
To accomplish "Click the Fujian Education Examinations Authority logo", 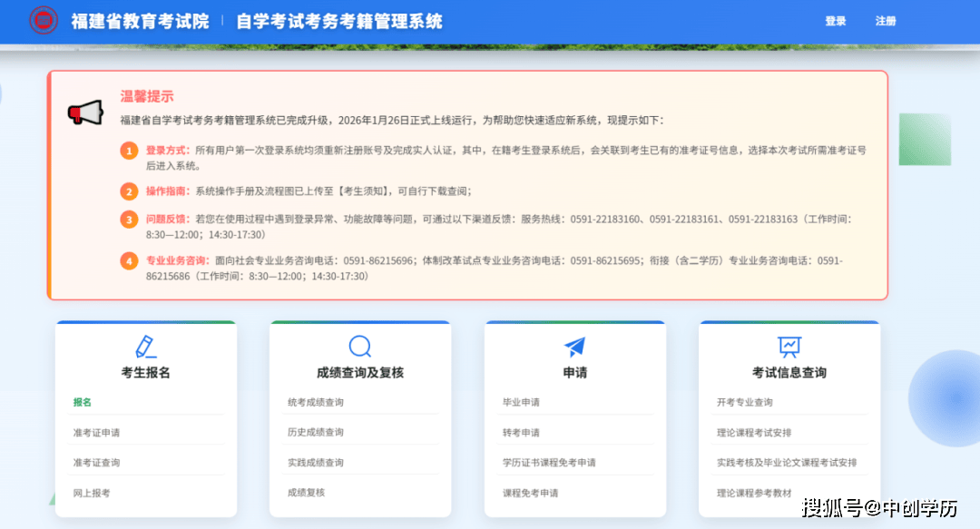I will click(x=43, y=21).
